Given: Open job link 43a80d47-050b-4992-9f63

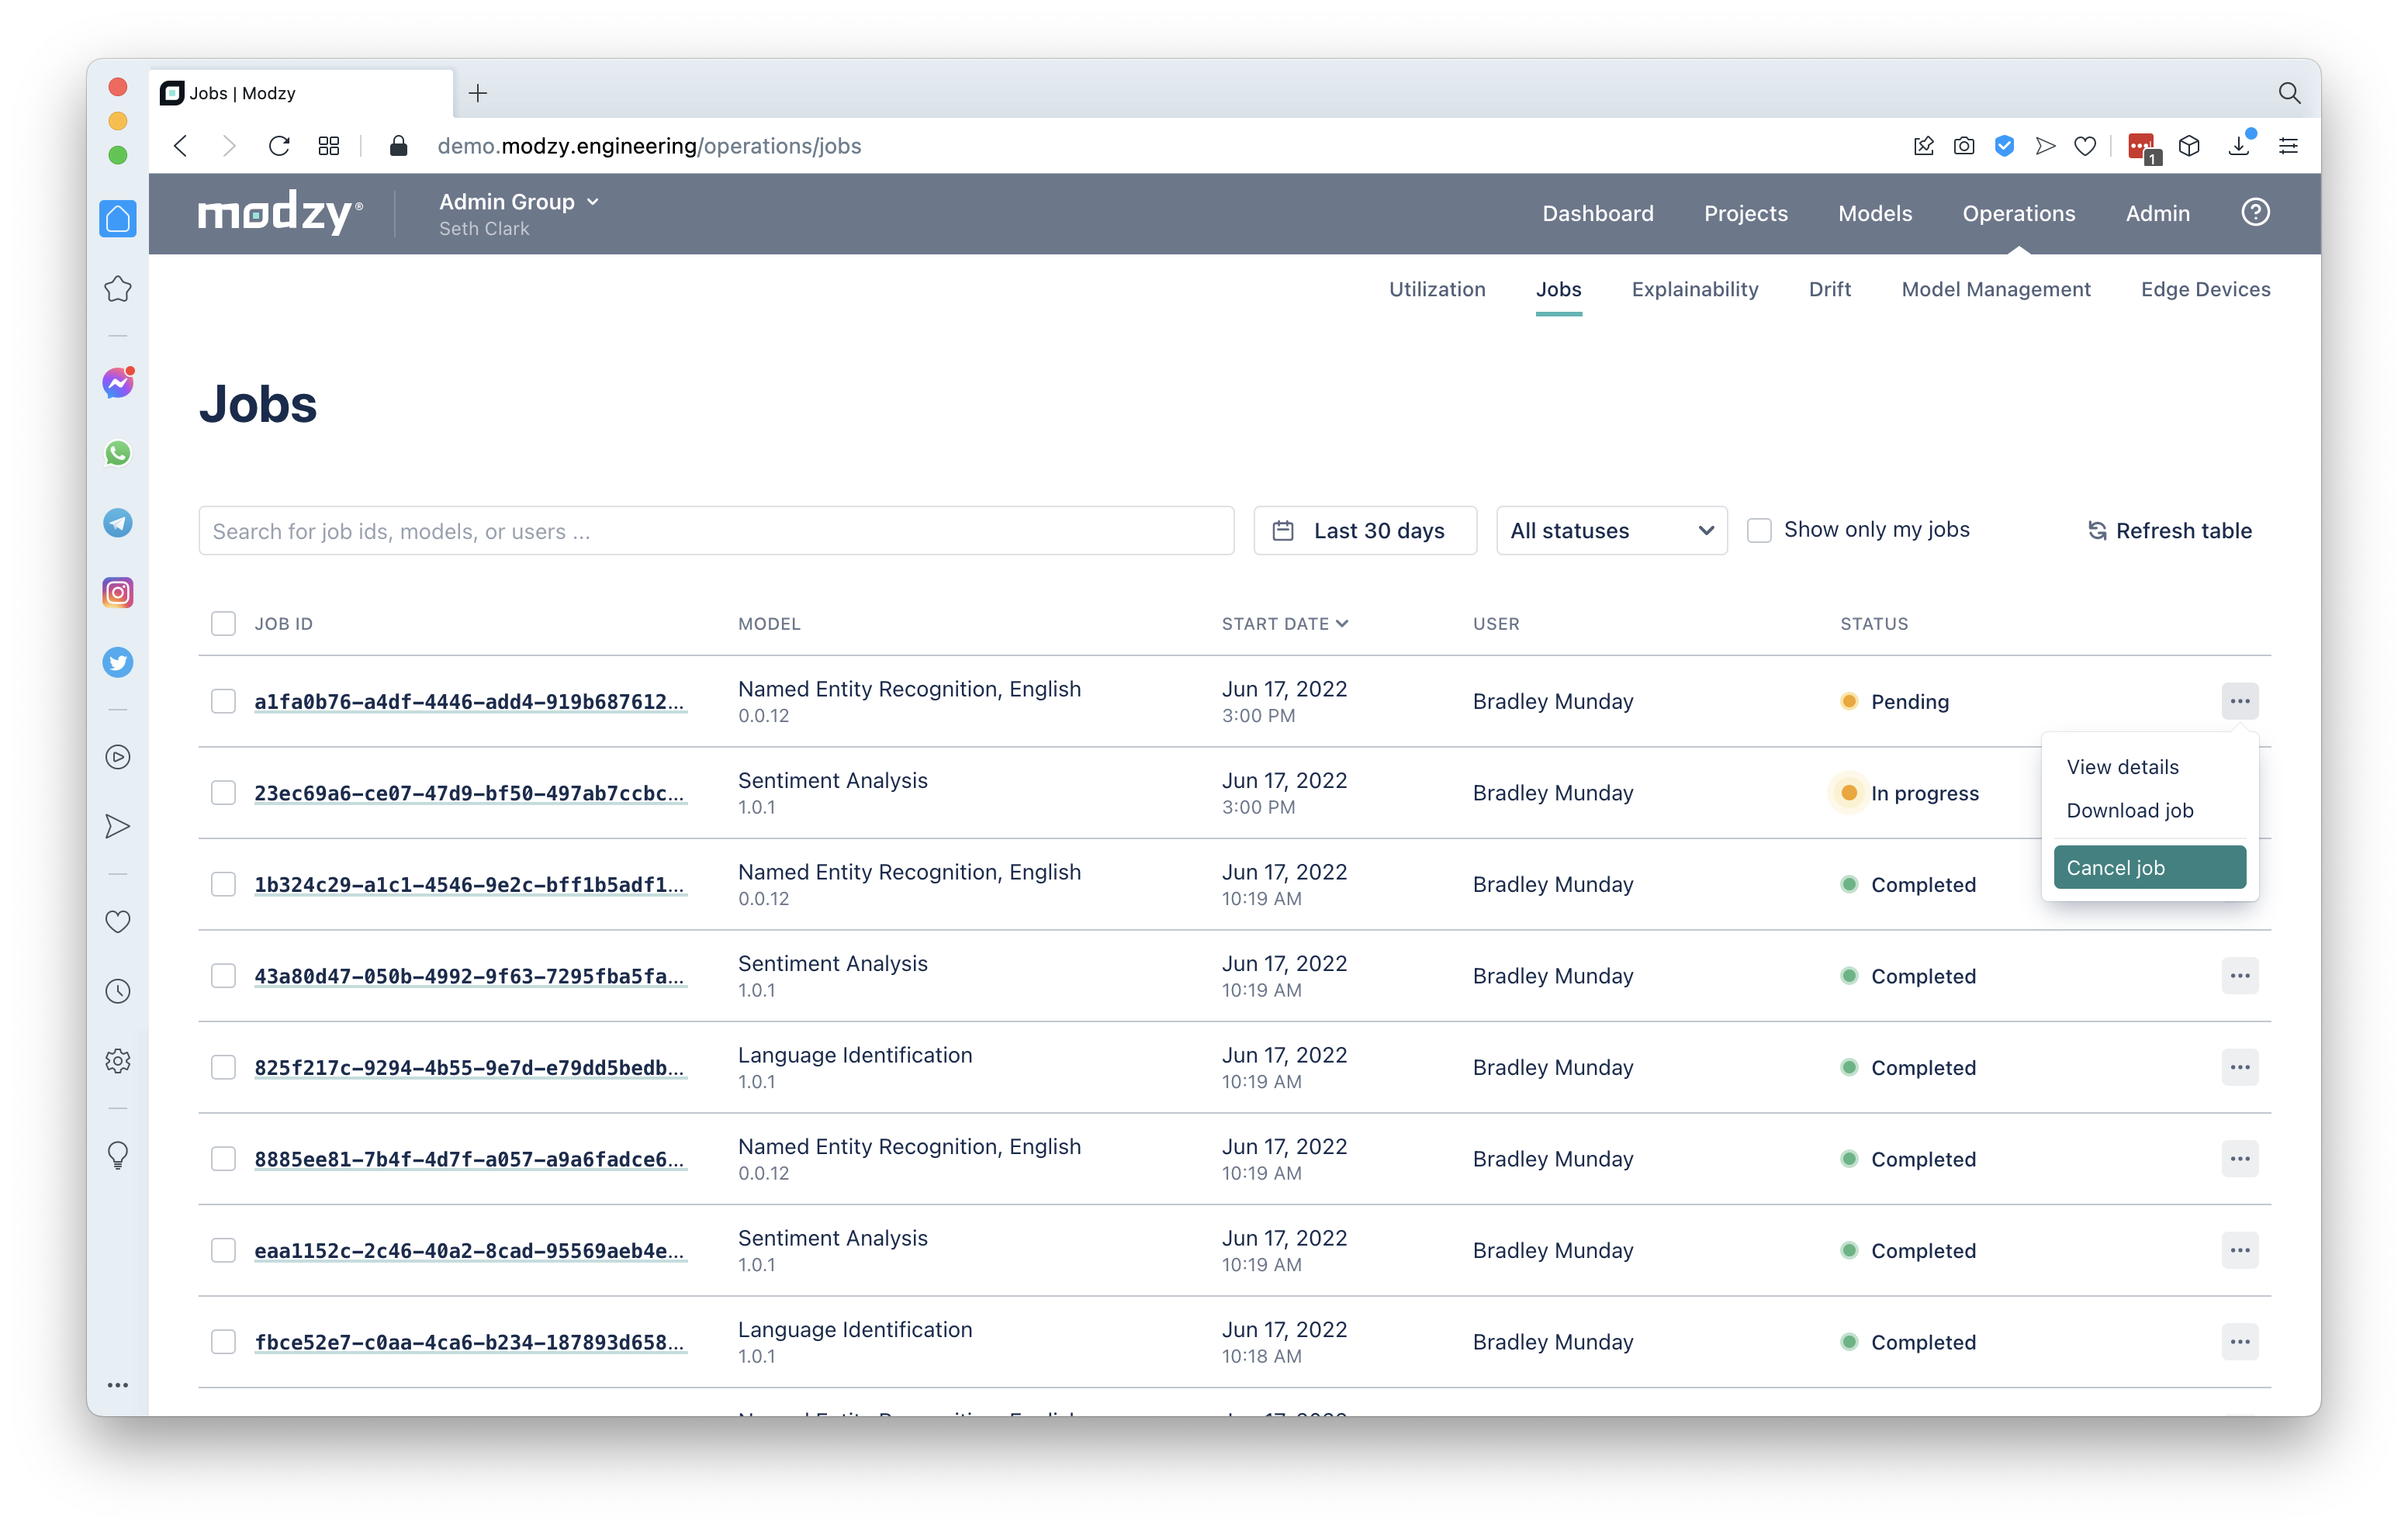Looking at the screenshot, I should (469, 976).
